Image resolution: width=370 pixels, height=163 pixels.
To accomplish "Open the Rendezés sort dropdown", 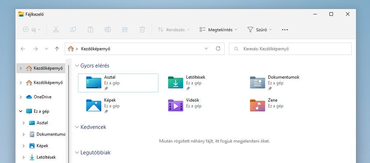I will pyautogui.click(x=174, y=30).
